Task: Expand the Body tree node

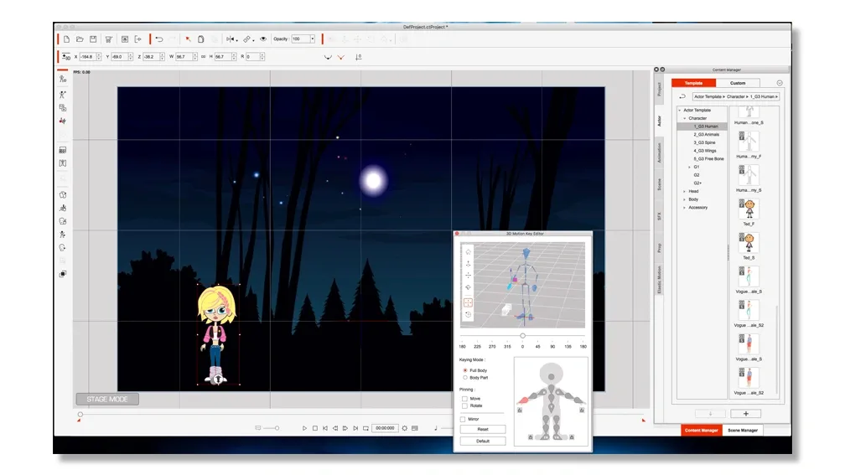Action: point(684,199)
